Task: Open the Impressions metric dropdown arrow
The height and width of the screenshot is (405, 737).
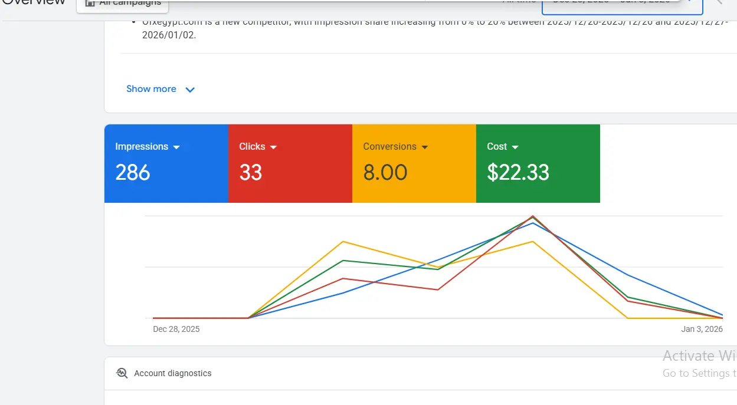Action: tap(176, 147)
